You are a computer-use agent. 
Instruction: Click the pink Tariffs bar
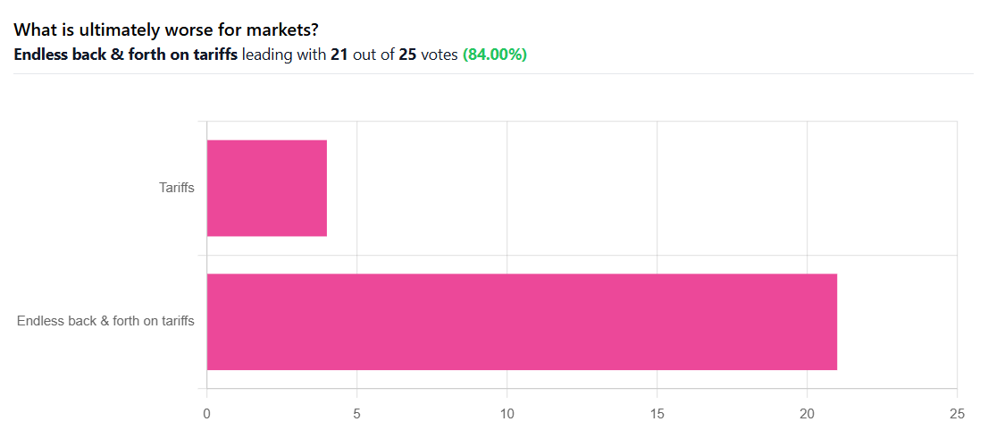pyautogui.click(x=266, y=188)
